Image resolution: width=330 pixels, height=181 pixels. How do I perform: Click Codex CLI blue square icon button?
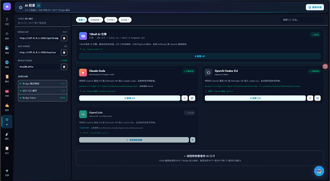pyautogui.click(x=318, y=98)
